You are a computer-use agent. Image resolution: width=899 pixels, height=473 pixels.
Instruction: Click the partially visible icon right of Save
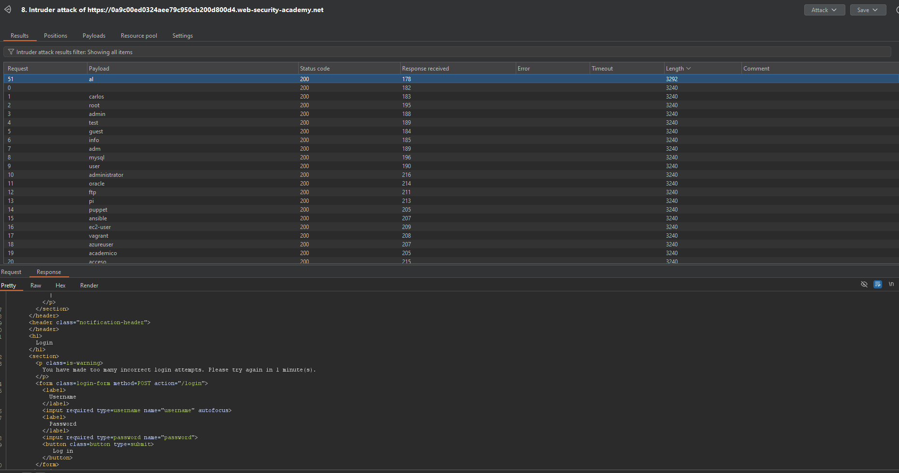pos(897,10)
